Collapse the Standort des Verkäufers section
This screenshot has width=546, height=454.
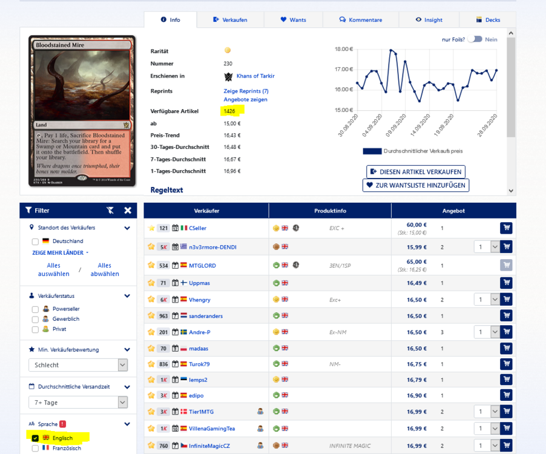pyautogui.click(x=127, y=228)
